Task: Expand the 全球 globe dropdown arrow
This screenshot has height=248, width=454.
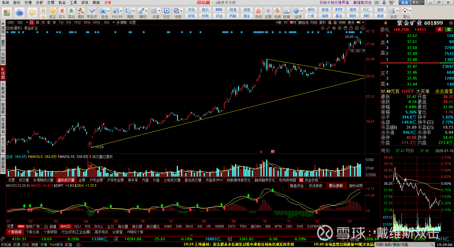Action: tap(301, 11)
